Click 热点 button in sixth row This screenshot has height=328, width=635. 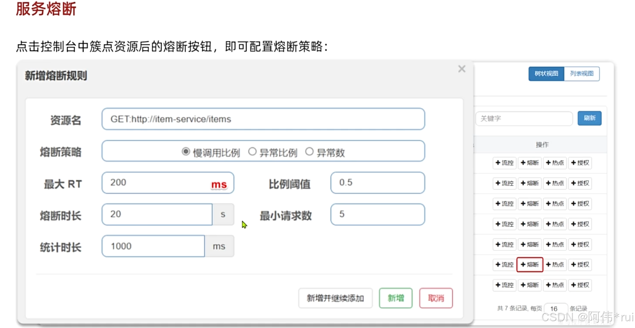coord(555,265)
